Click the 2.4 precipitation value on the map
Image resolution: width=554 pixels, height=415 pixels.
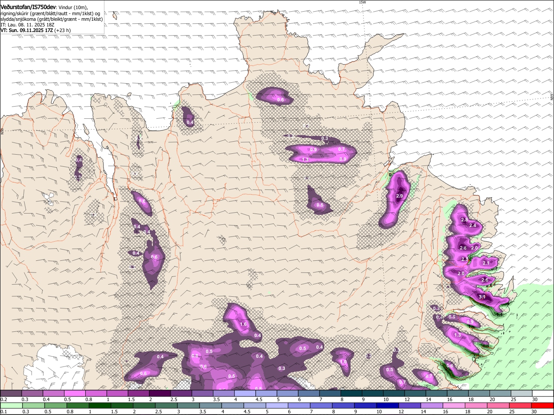tap(473, 225)
